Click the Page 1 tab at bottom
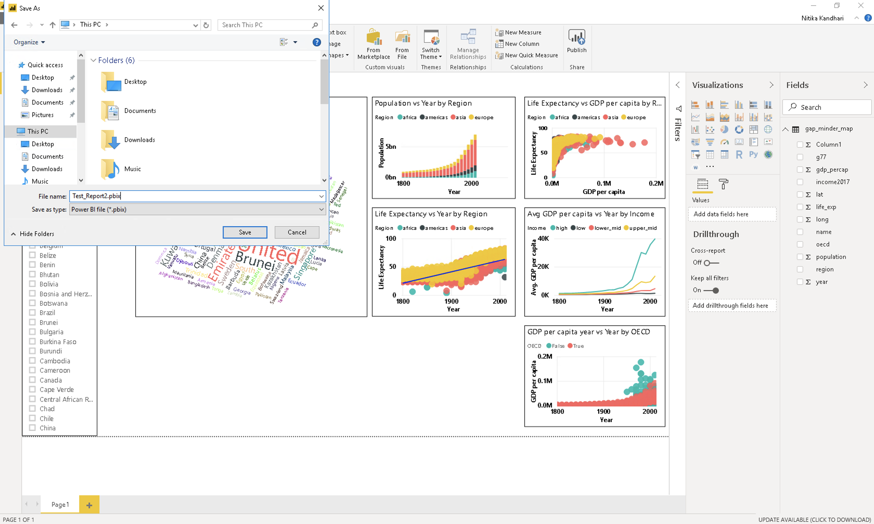This screenshot has height=524, width=874. 61,504
